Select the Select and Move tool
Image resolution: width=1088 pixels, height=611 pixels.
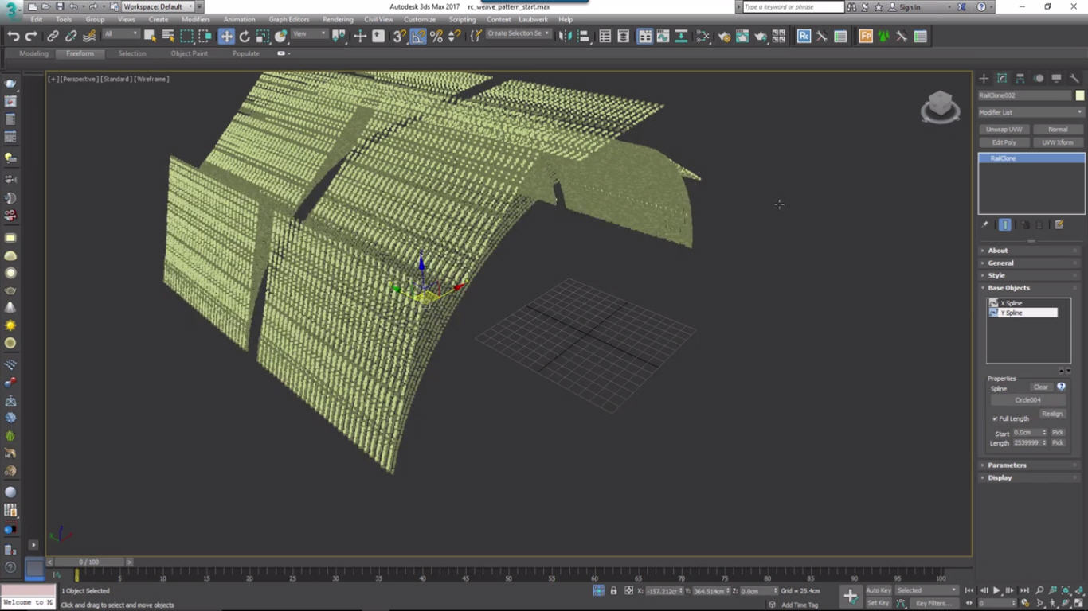pos(226,36)
